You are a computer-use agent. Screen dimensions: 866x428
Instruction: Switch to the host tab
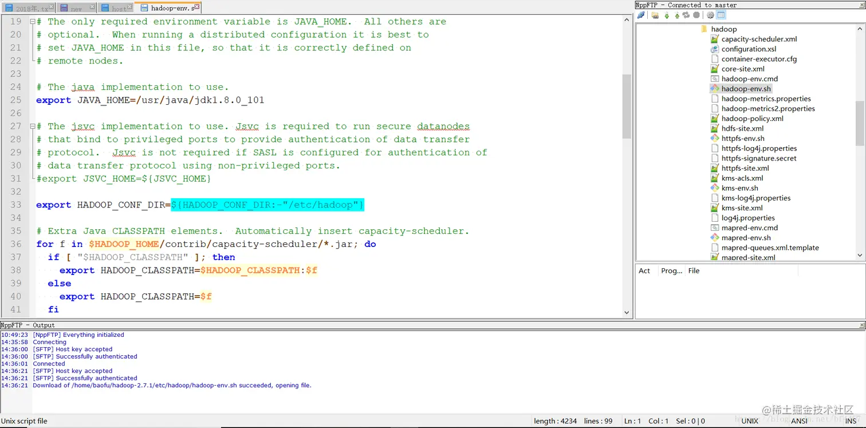pyautogui.click(x=116, y=8)
